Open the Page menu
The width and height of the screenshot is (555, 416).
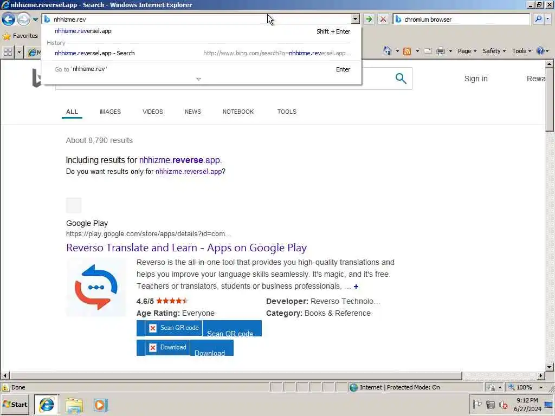[x=467, y=51]
